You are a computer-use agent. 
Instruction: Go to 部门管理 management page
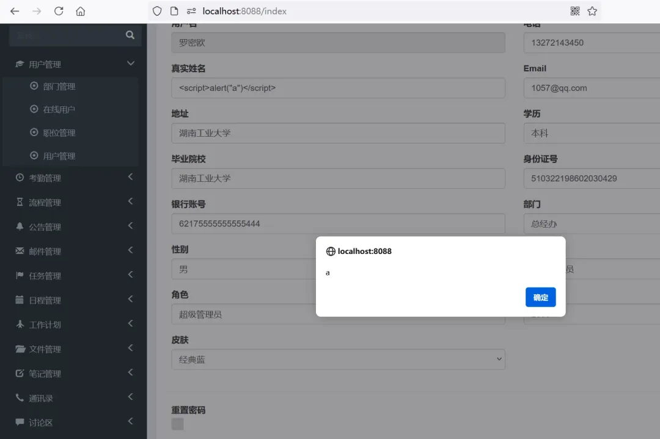point(58,86)
